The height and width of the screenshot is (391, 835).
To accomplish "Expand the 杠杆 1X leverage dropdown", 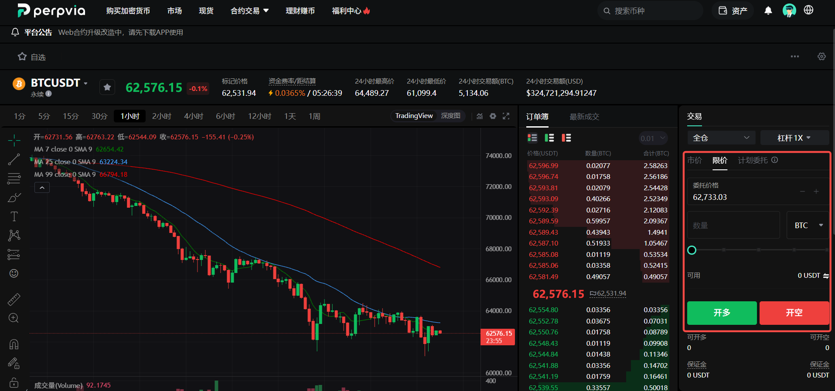I will 794,138.
